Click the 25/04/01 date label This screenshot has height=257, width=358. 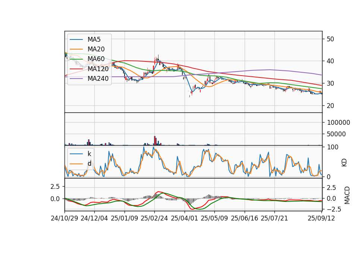pyautogui.click(x=185, y=218)
